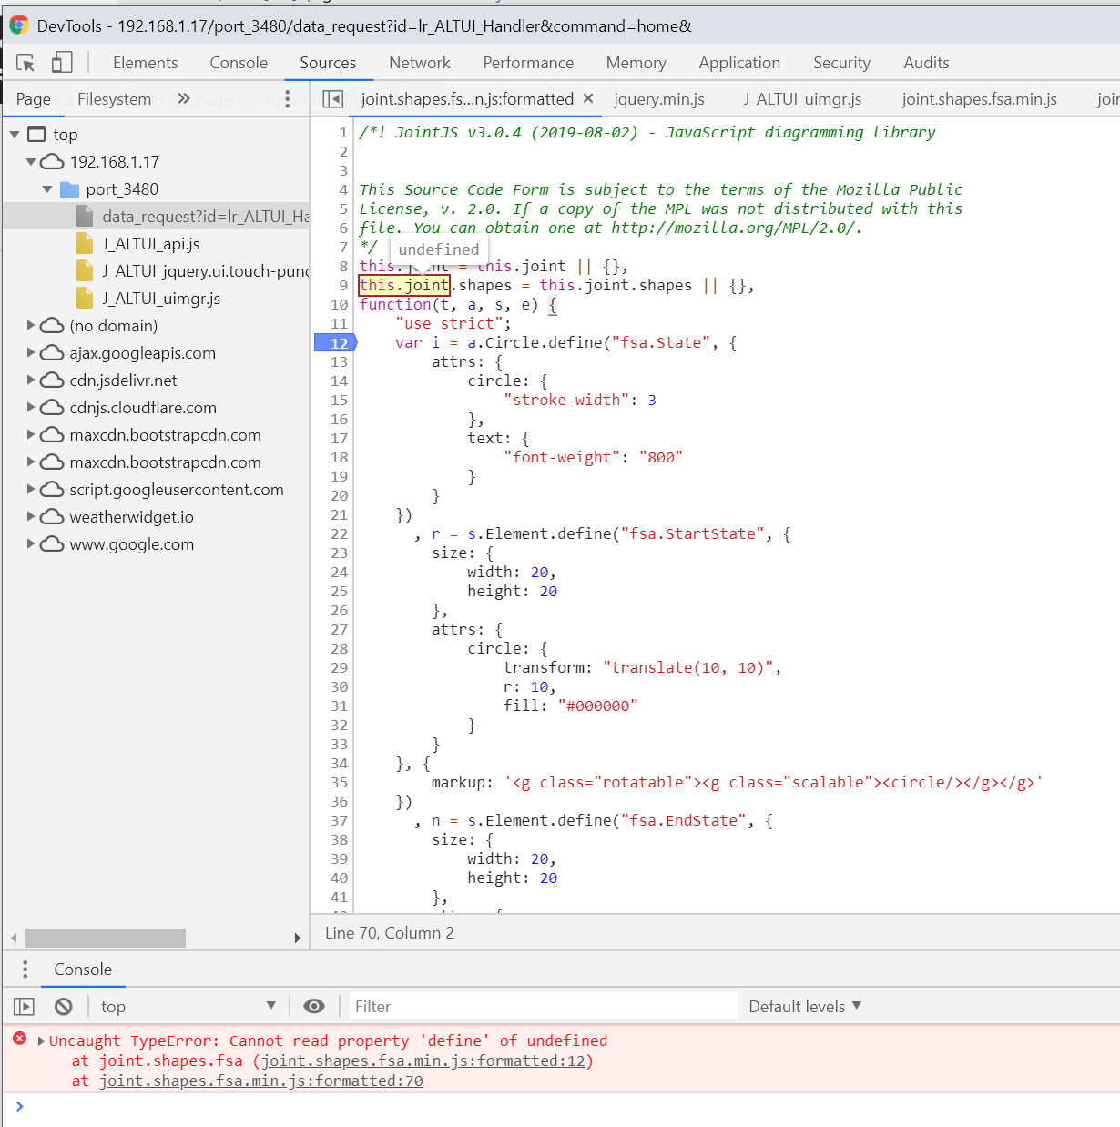Select the inspect element tool
Screen dimensions: 1120x1127
click(25, 62)
